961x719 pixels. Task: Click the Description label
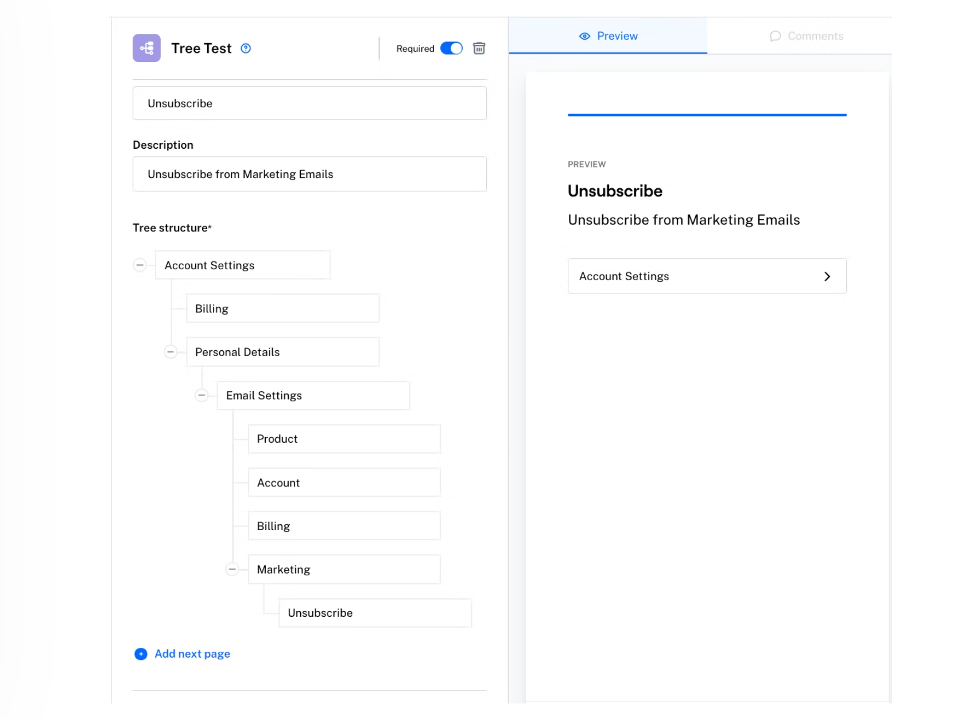click(163, 145)
